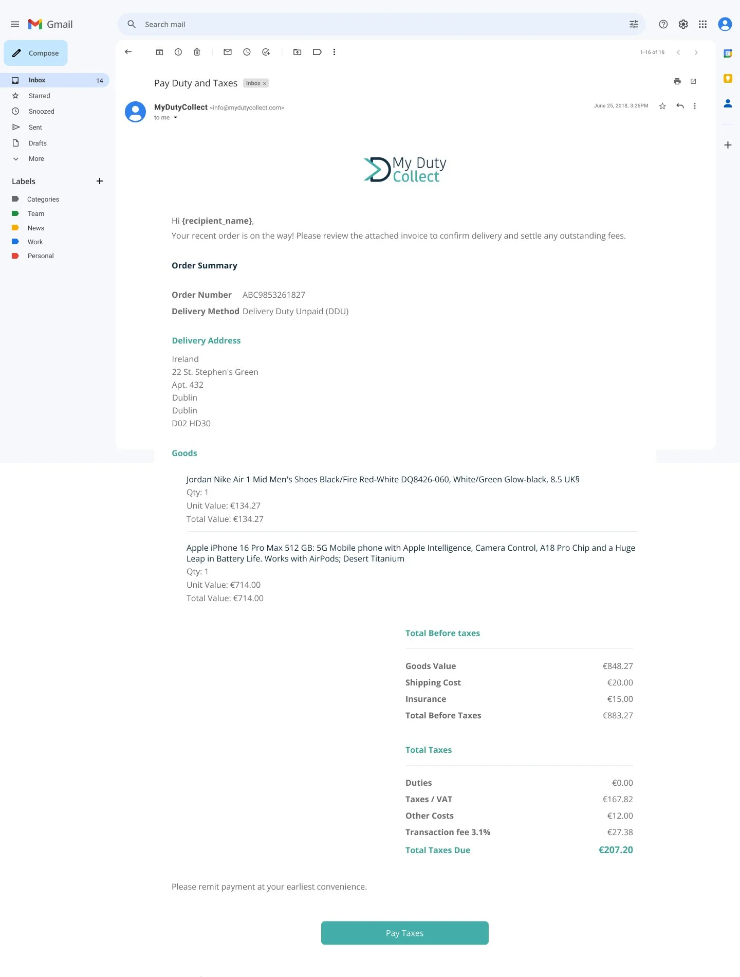
Task: Open the Inbox folder
Action: click(x=54, y=80)
